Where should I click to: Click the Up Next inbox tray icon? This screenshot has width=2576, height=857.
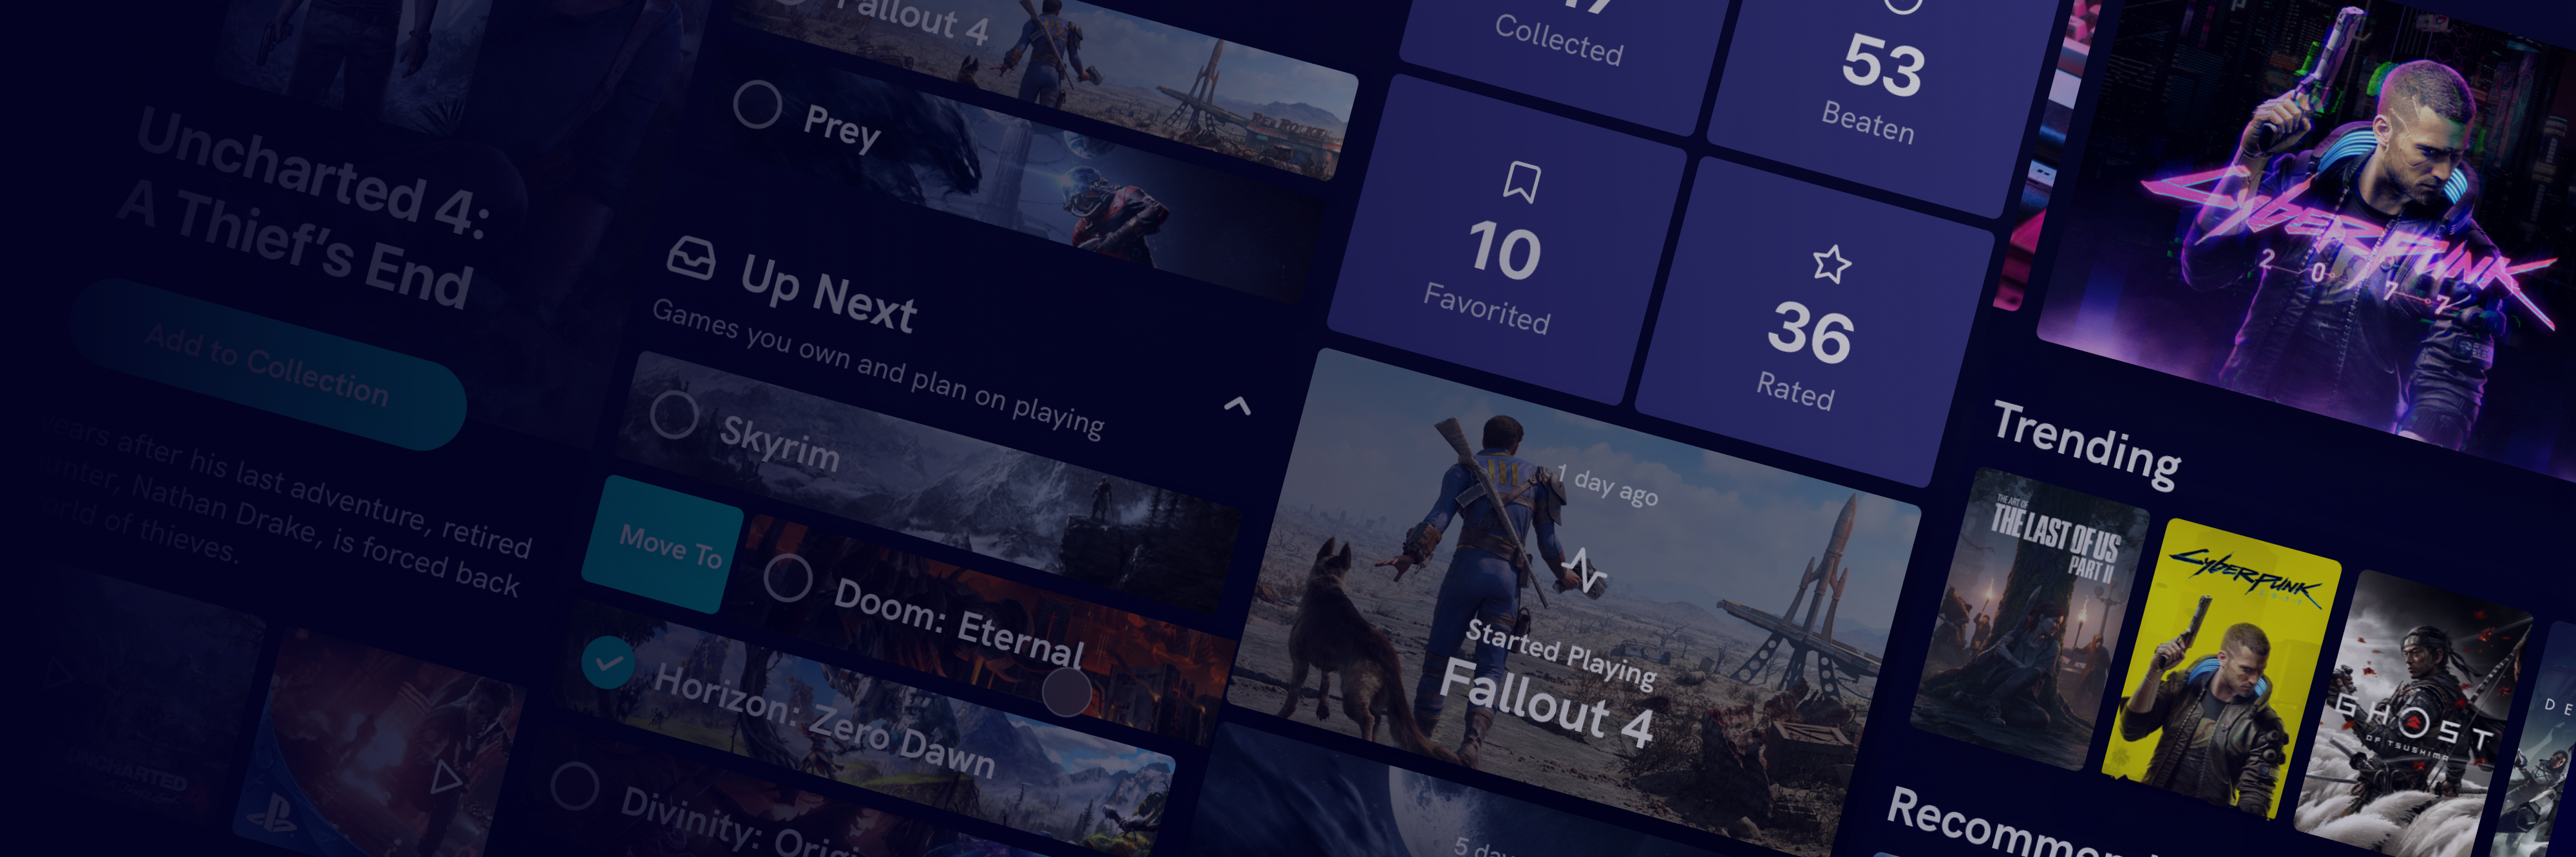(x=691, y=258)
